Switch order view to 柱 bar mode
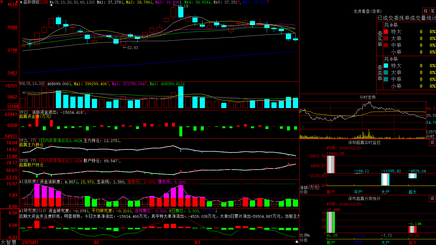 (x=426, y=11)
